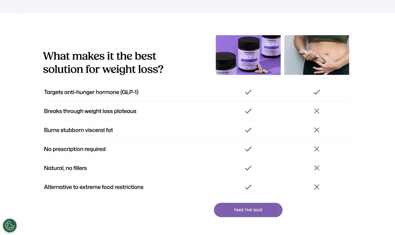Viewport: 395px width, 235px height.
Task: Click injection X mark for visceral fat row
Action: (x=317, y=130)
